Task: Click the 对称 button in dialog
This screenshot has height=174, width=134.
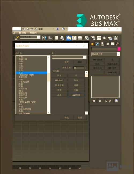Action: [76, 85]
